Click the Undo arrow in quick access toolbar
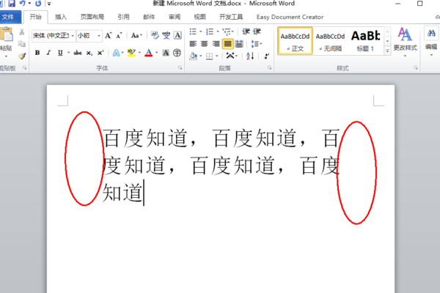The height and width of the screenshot is (293, 440). (x=23, y=4)
